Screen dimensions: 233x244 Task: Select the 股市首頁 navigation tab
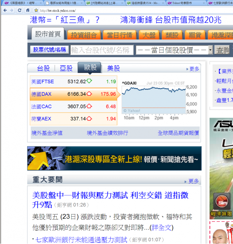(48, 34)
